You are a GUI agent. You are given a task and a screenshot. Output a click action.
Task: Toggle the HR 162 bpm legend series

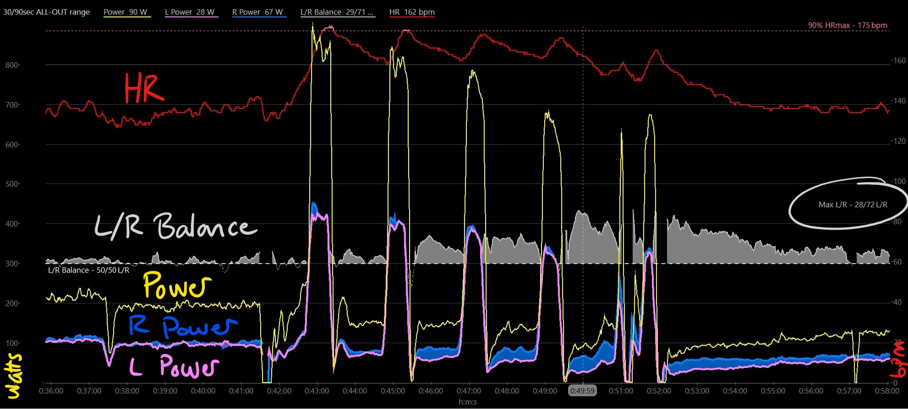[x=412, y=12]
